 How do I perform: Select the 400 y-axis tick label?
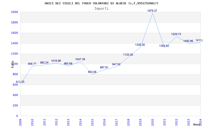(x=15, y=95)
